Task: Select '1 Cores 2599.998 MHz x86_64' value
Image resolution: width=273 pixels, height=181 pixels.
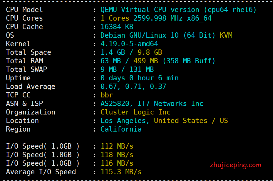Action: (x=156, y=18)
